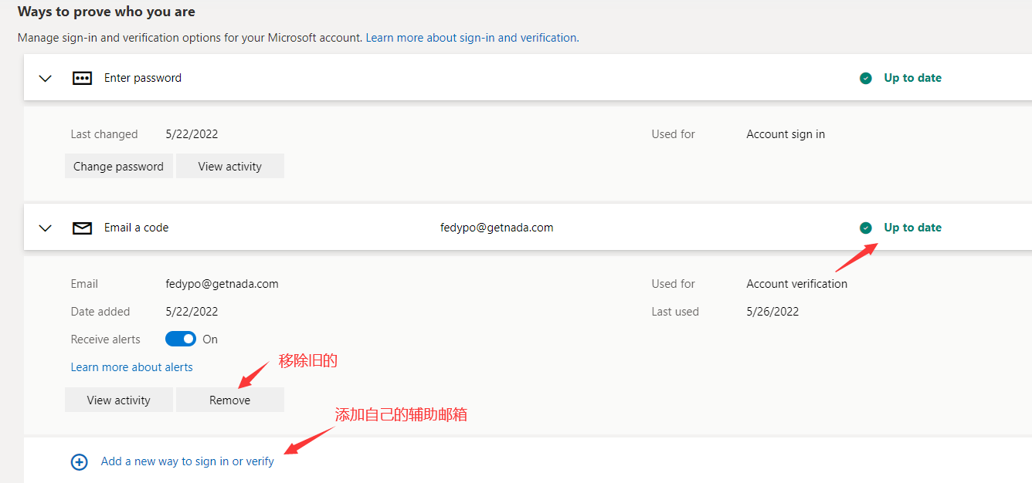
Task: Remove the fedypo@getnada.com email method
Action: pyautogui.click(x=229, y=400)
